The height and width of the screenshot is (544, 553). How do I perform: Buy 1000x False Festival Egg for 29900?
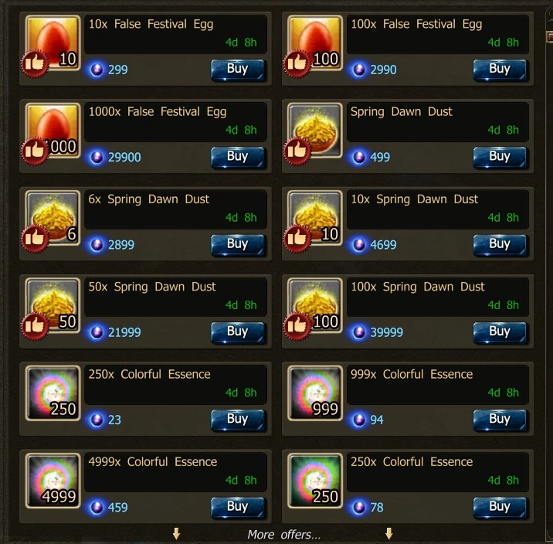tap(237, 157)
